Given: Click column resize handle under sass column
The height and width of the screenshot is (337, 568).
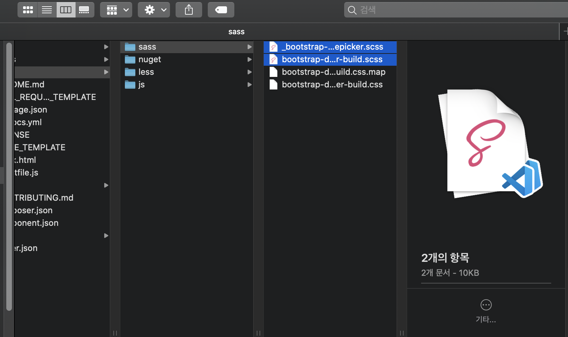Looking at the screenshot, I should point(258,333).
